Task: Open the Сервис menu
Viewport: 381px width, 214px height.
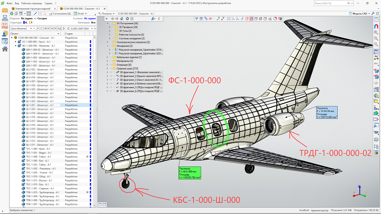Action: [48, 3]
